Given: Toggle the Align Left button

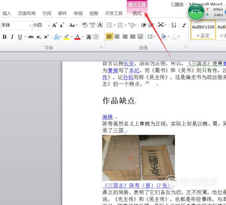Looking at the screenshot, I should (110, 36).
